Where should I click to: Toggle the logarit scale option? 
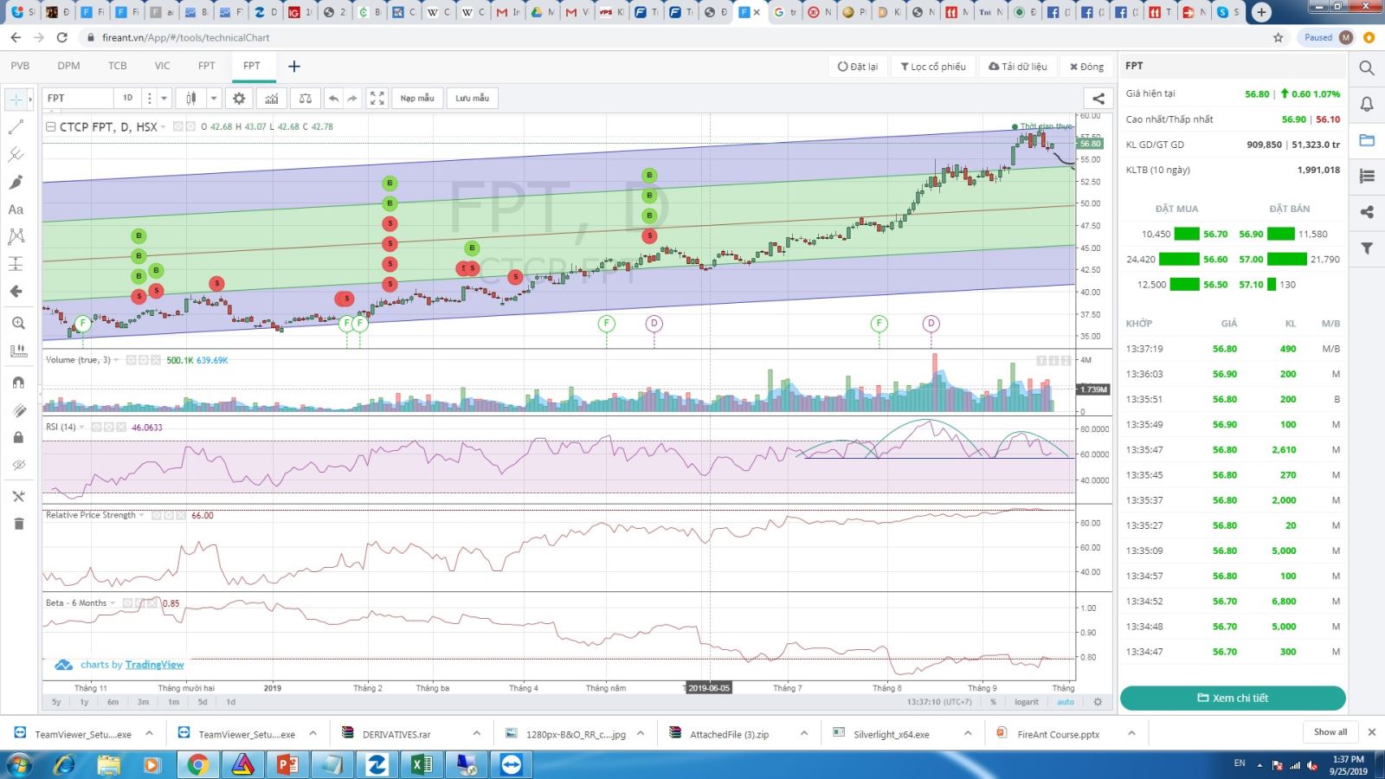tap(1027, 702)
